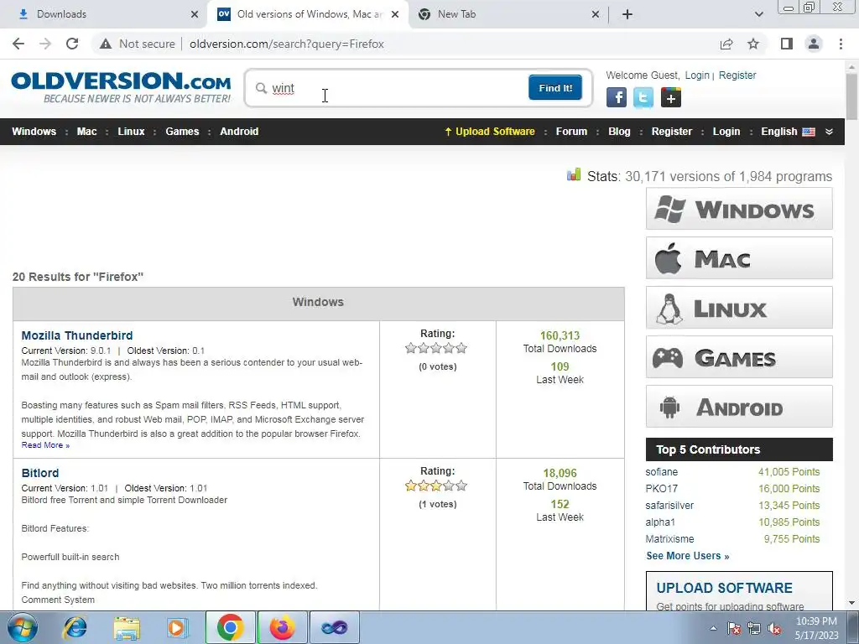Open the Android category banner
Image resolution: width=859 pixels, height=644 pixels.
coord(739,407)
